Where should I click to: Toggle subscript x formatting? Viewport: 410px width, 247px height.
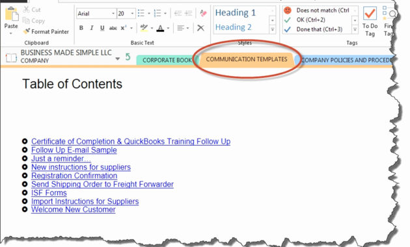[124, 28]
